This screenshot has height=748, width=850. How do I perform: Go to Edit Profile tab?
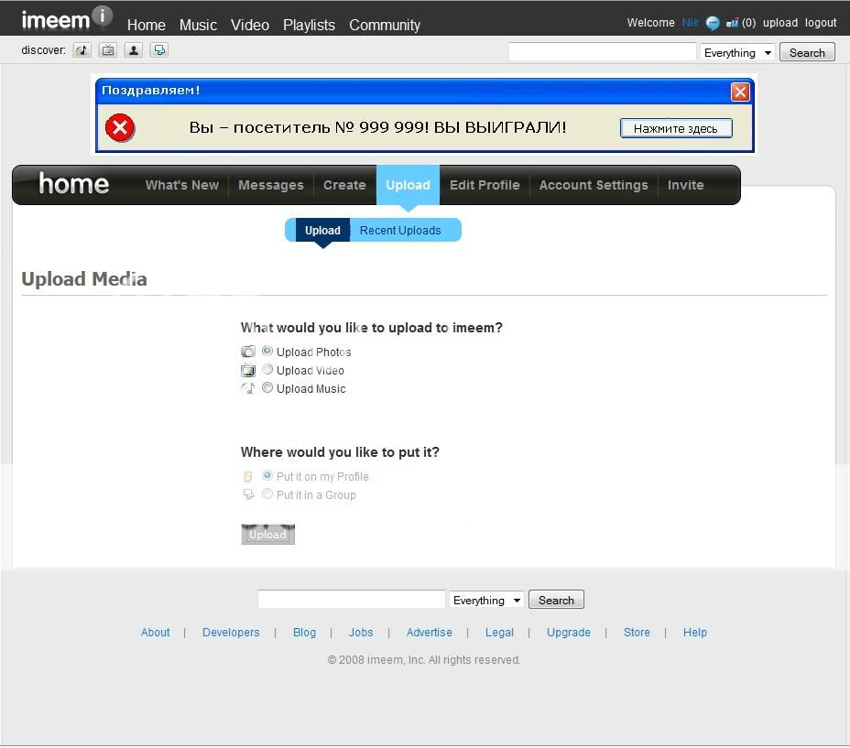point(485,185)
